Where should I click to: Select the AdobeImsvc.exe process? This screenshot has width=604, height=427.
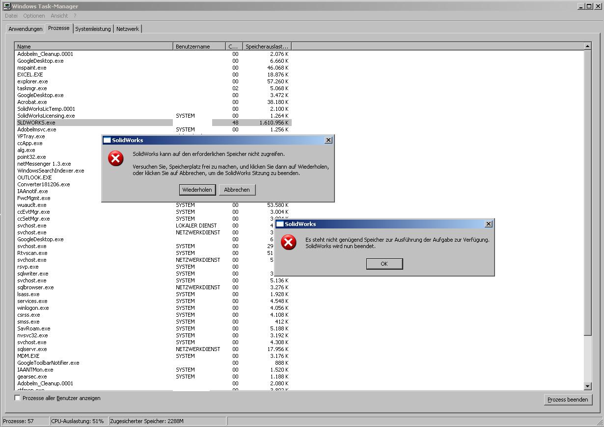pyautogui.click(x=37, y=129)
